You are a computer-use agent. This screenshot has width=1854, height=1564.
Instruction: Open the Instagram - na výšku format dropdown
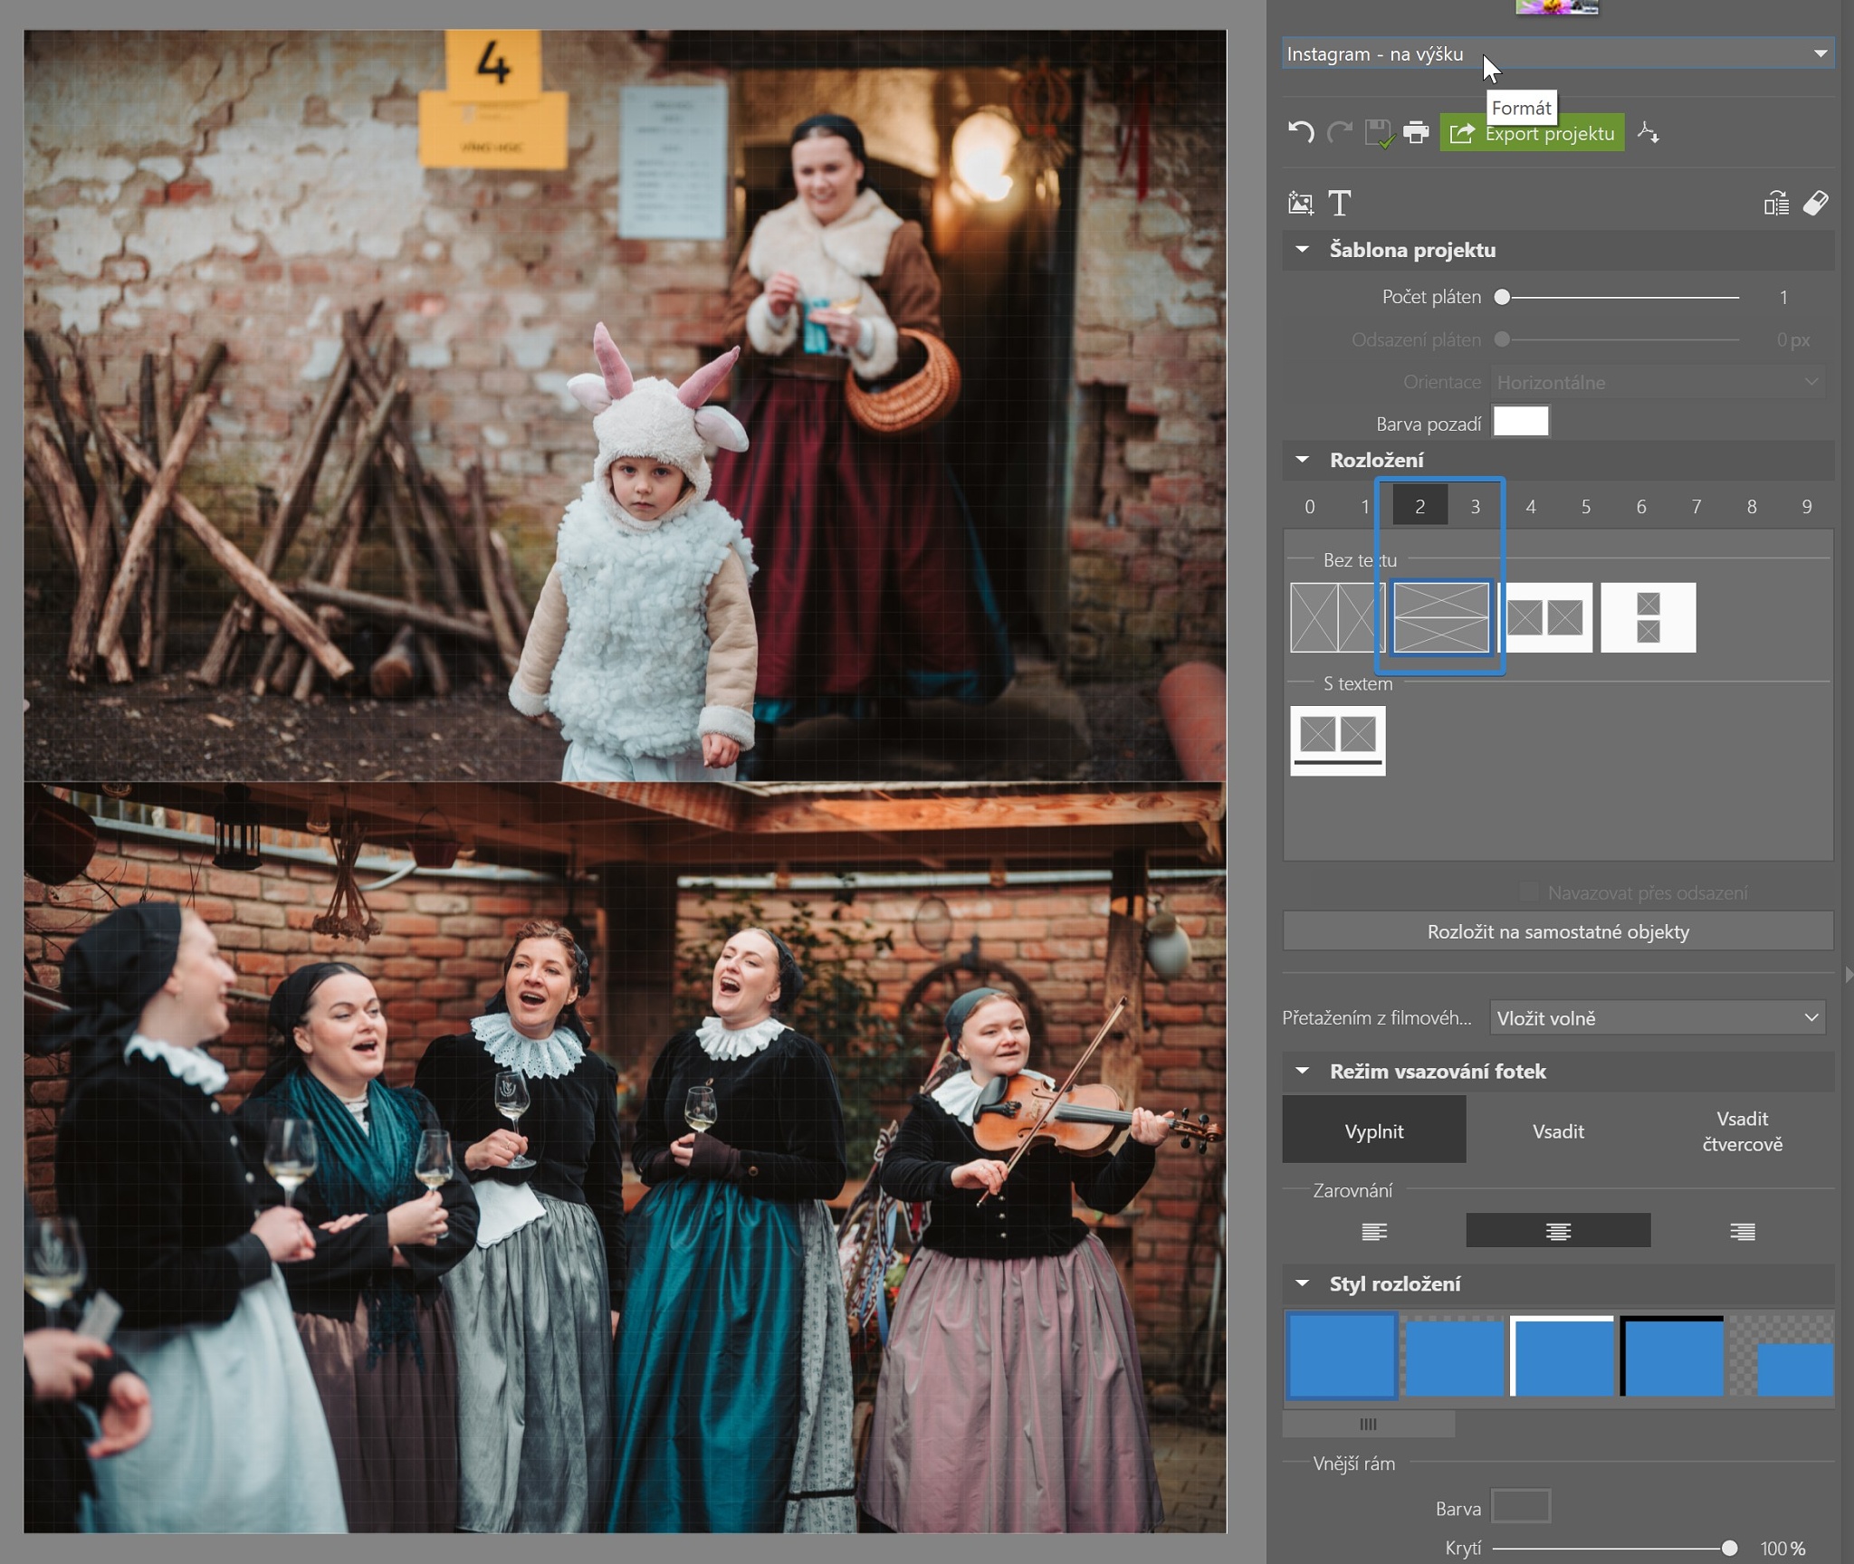click(x=1555, y=53)
